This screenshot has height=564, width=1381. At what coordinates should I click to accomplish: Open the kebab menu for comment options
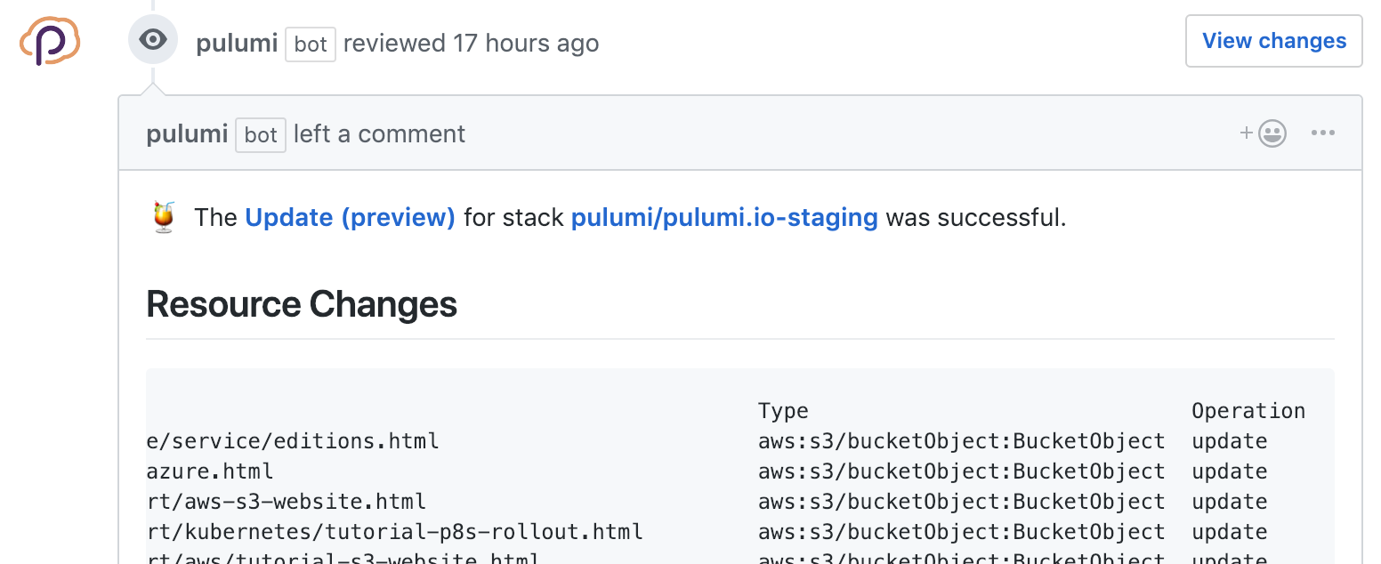click(x=1323, y=133)
